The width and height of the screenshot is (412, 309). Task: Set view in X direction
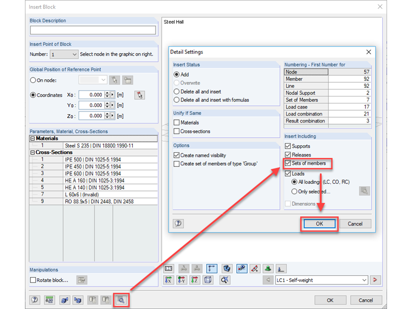(x=169, y=280)
